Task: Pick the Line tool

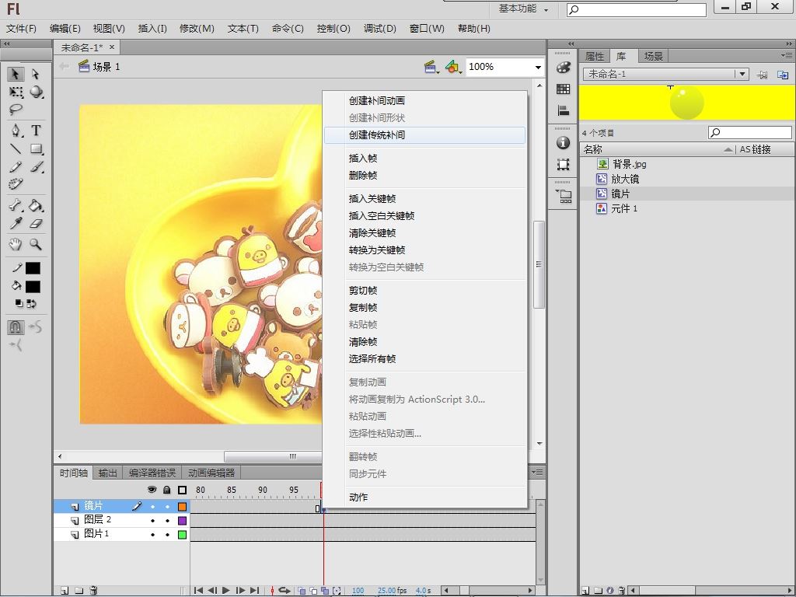Action: pyautogui.click(x=16, y=148)
